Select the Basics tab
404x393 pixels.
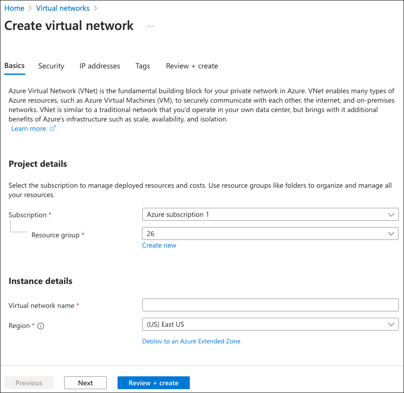pos(15,66)
